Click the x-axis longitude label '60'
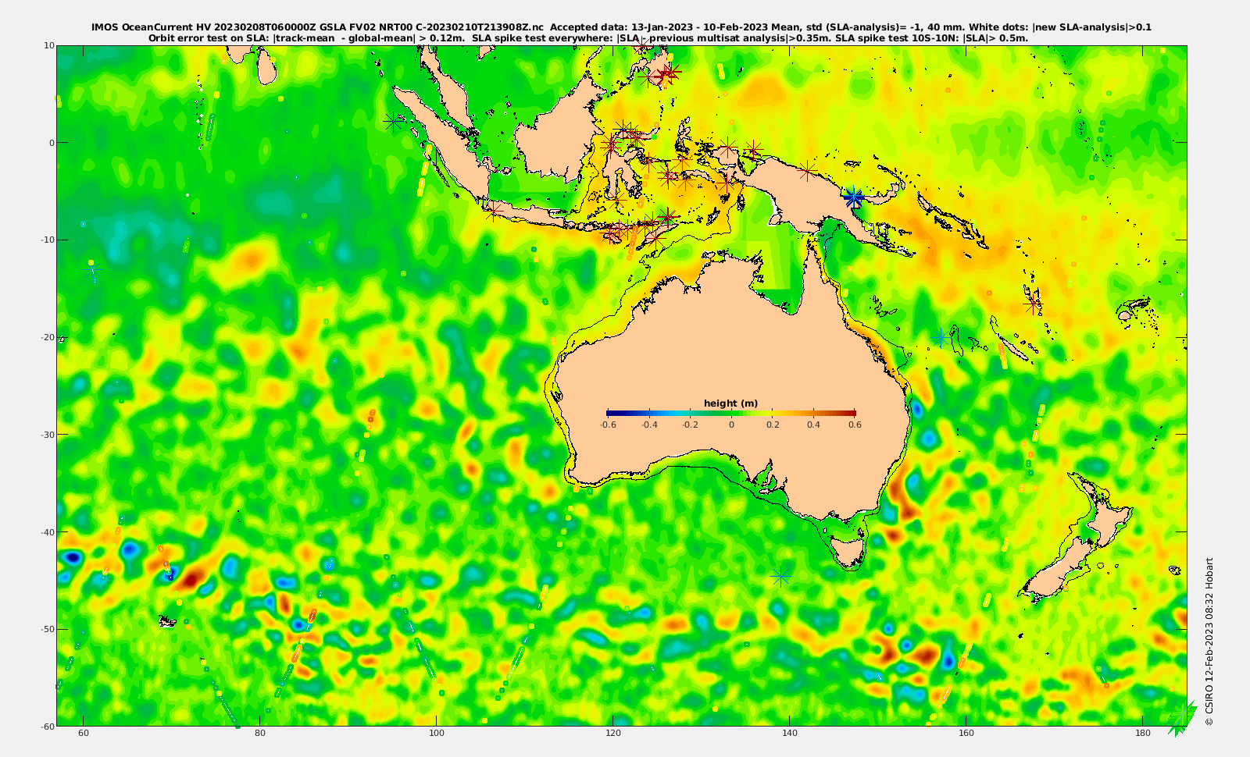Screen dimensions: 1250x757 (x=84, y=733)
